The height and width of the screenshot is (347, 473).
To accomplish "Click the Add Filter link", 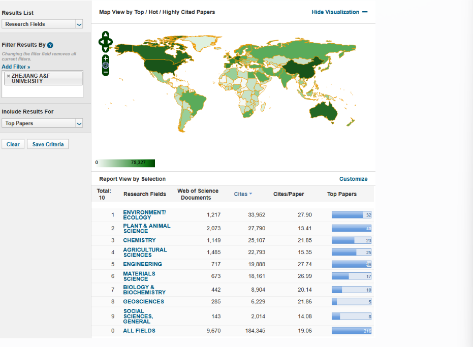I will coord(16,67).
